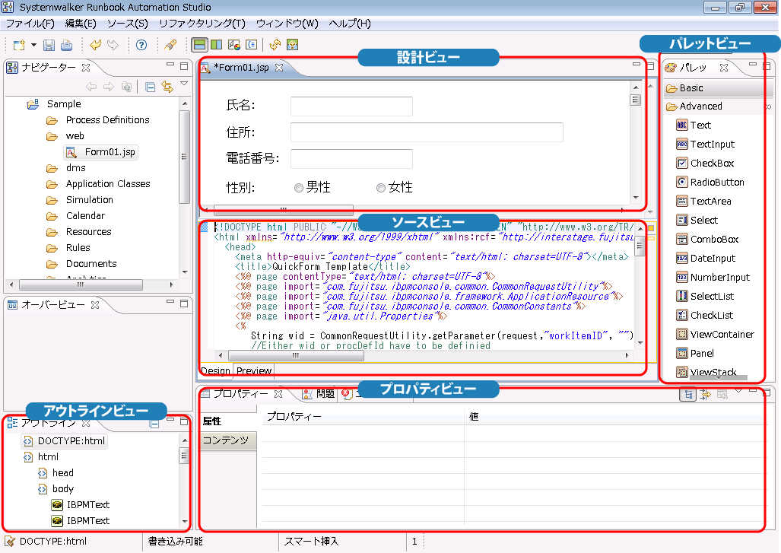Switch to the Preview editor tab
The image size is (781, 553).
(x=254, y=370)
